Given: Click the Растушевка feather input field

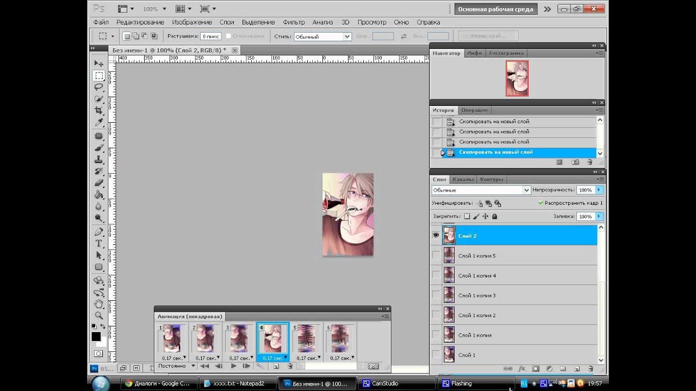Looking at the screenshot, I should 210,36.
